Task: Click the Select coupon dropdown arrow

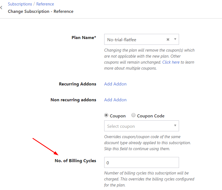Action: (175, 126)
